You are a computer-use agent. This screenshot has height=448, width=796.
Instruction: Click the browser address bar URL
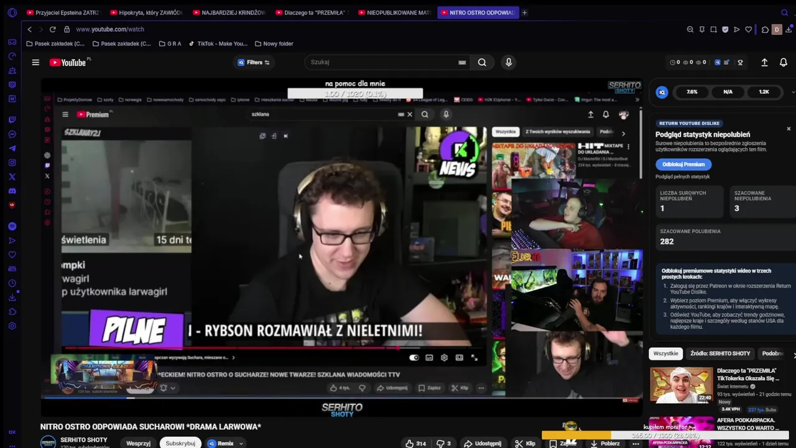click(110, 29)
